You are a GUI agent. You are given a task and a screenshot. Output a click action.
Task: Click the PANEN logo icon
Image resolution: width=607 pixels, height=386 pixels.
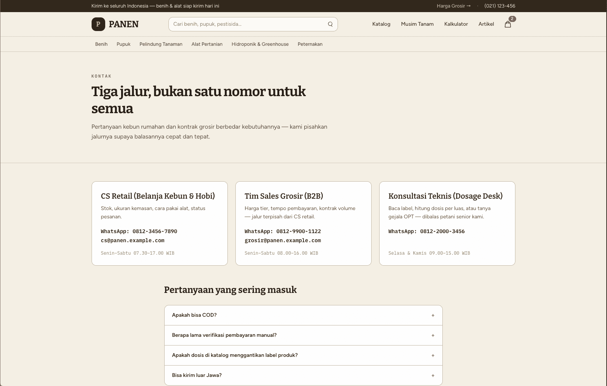coord(98,24)
